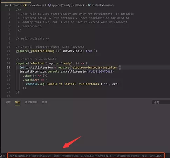Screen dimensions: 170x159
Task: Click the novel text in the status bar
Action: coord(78,156)
